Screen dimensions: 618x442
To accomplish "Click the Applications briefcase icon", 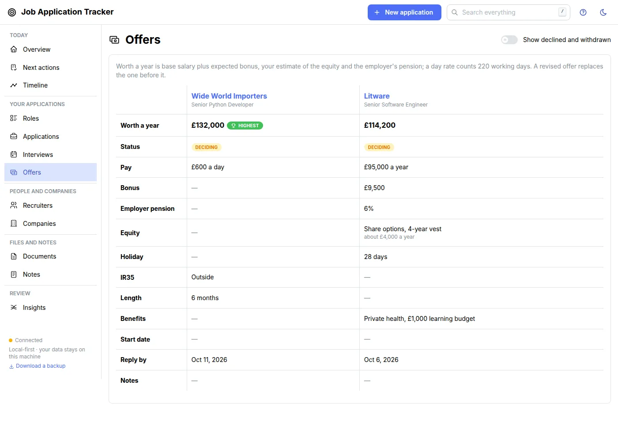I will (x=14, y=136).
